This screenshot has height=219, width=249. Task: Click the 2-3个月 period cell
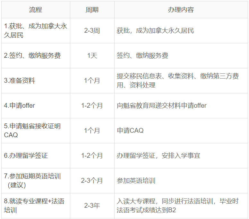click(x=92, y=181)
